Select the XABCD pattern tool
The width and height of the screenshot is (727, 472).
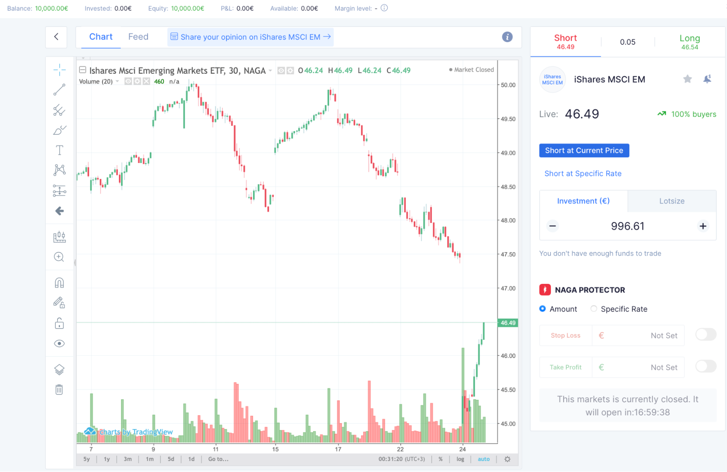[59, 170]
